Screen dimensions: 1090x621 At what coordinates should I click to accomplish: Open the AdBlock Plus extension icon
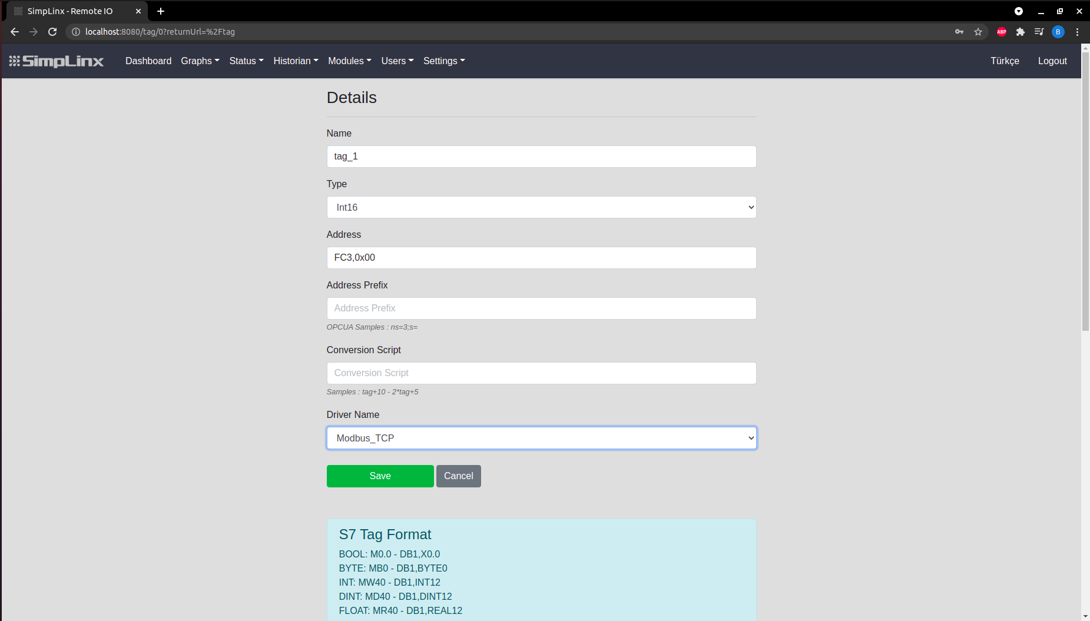coord(1001,32)
